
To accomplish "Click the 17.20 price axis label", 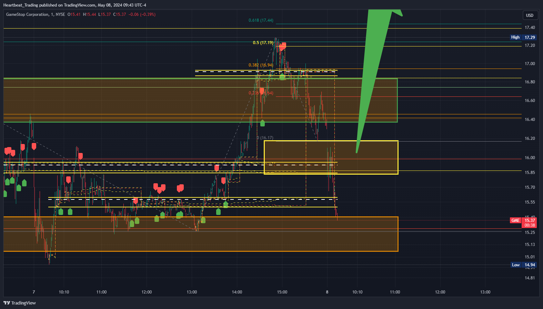I will coord(530,45).
